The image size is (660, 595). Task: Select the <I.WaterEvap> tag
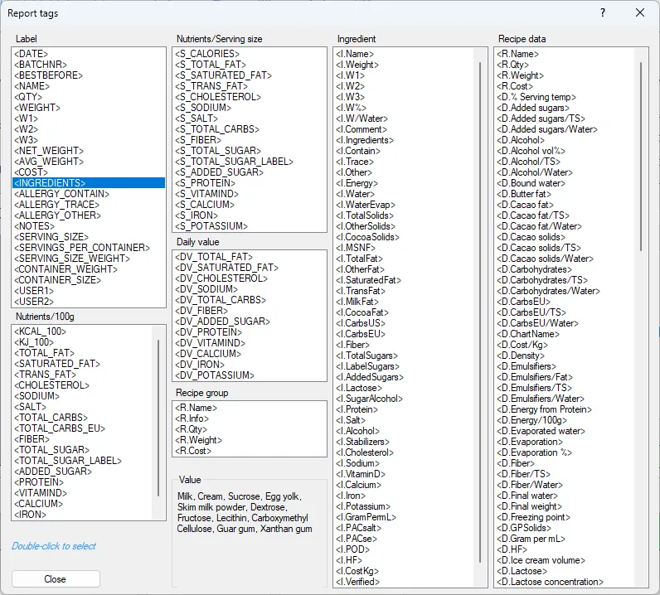click(366, 205)
